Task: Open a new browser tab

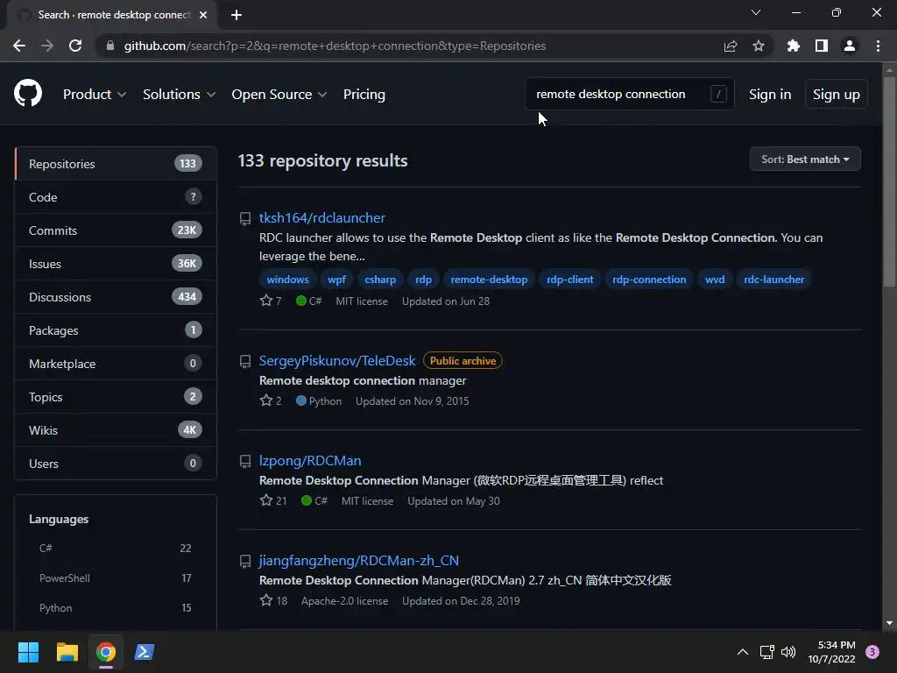Action: (237, 15)
